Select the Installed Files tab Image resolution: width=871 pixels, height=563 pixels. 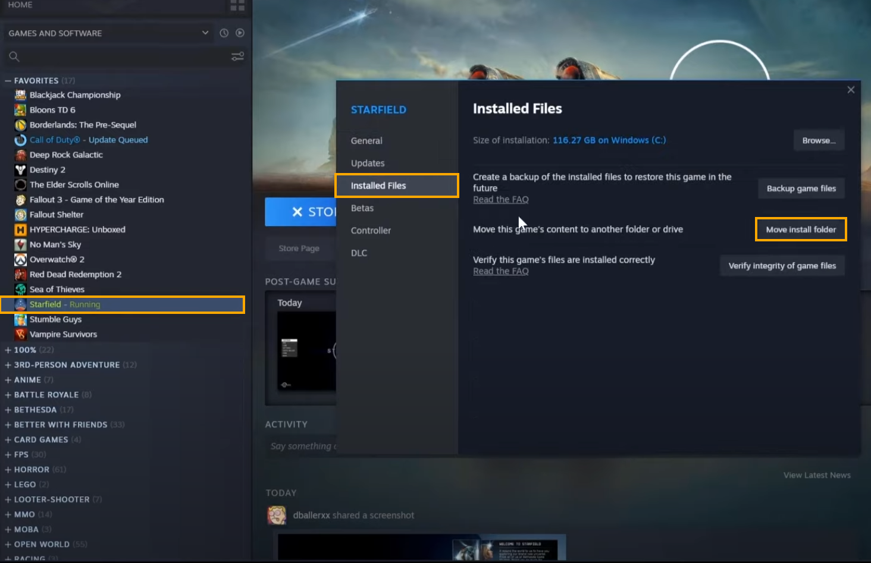click(397, 185)
